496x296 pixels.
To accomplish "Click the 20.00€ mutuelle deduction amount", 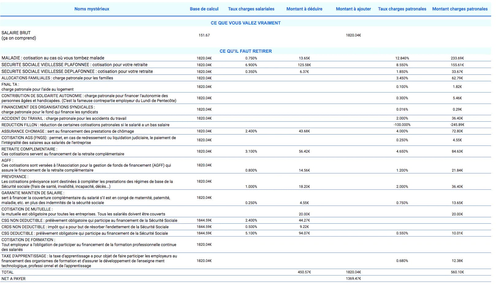I will point(304,214).
